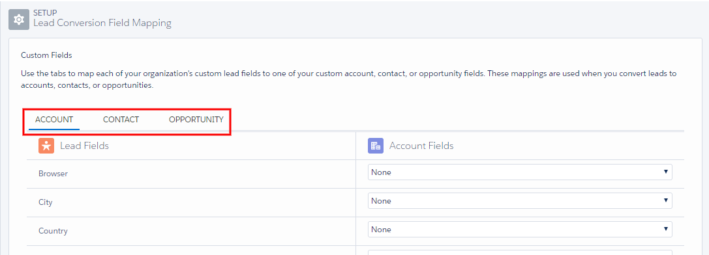Open the OPPORTUNITY tab

[196, 120]
